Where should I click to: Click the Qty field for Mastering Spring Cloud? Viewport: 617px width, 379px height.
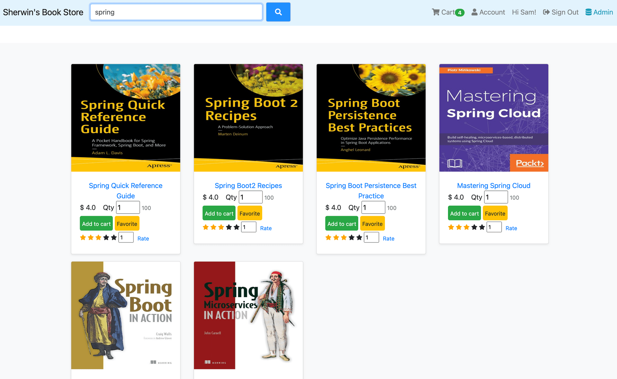tap(496, 197)
